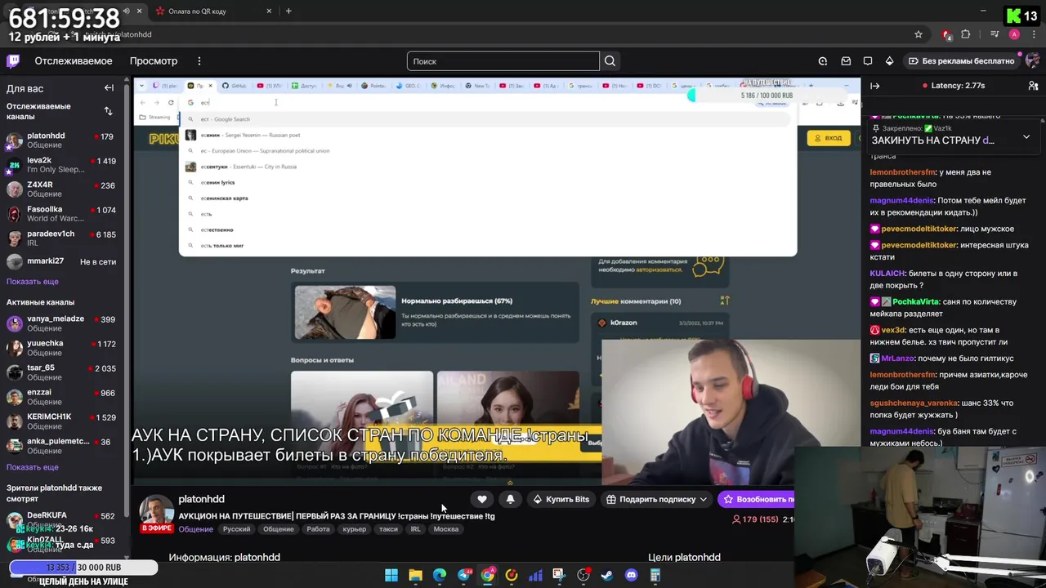Click Купить Bits button
This screenshot has width=1046, height=588.
click(x=561, y=499)
